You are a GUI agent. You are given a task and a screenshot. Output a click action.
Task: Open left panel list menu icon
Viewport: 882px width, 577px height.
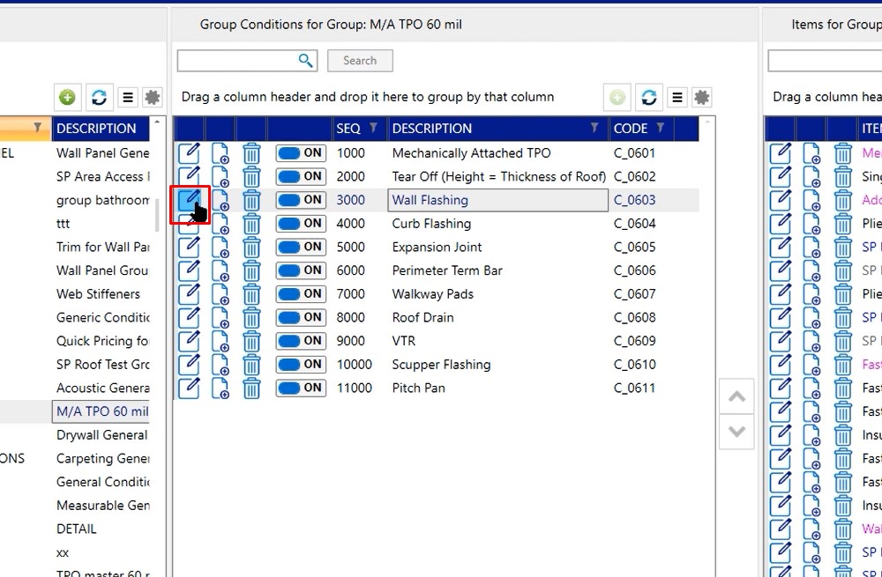pos(127,97)
